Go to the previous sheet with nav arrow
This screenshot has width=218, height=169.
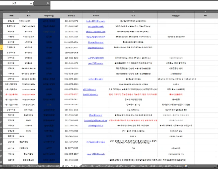click(4, 166)
